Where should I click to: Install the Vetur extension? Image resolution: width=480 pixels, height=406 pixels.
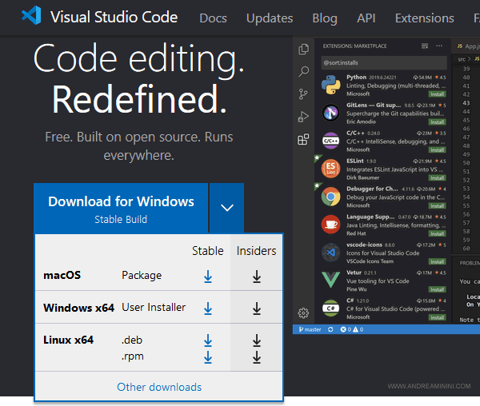point(437,289)
